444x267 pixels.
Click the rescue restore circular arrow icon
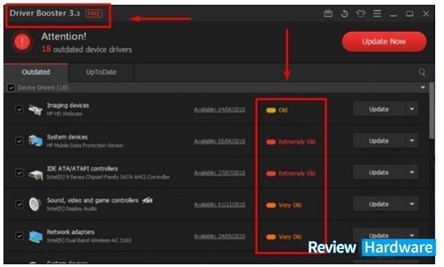click(344, 13)
